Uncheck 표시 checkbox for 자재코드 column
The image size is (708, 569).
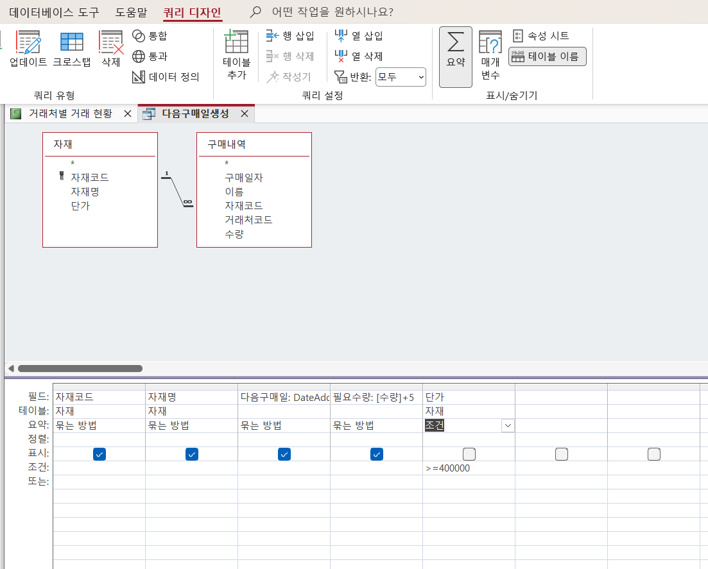point(99,454)
